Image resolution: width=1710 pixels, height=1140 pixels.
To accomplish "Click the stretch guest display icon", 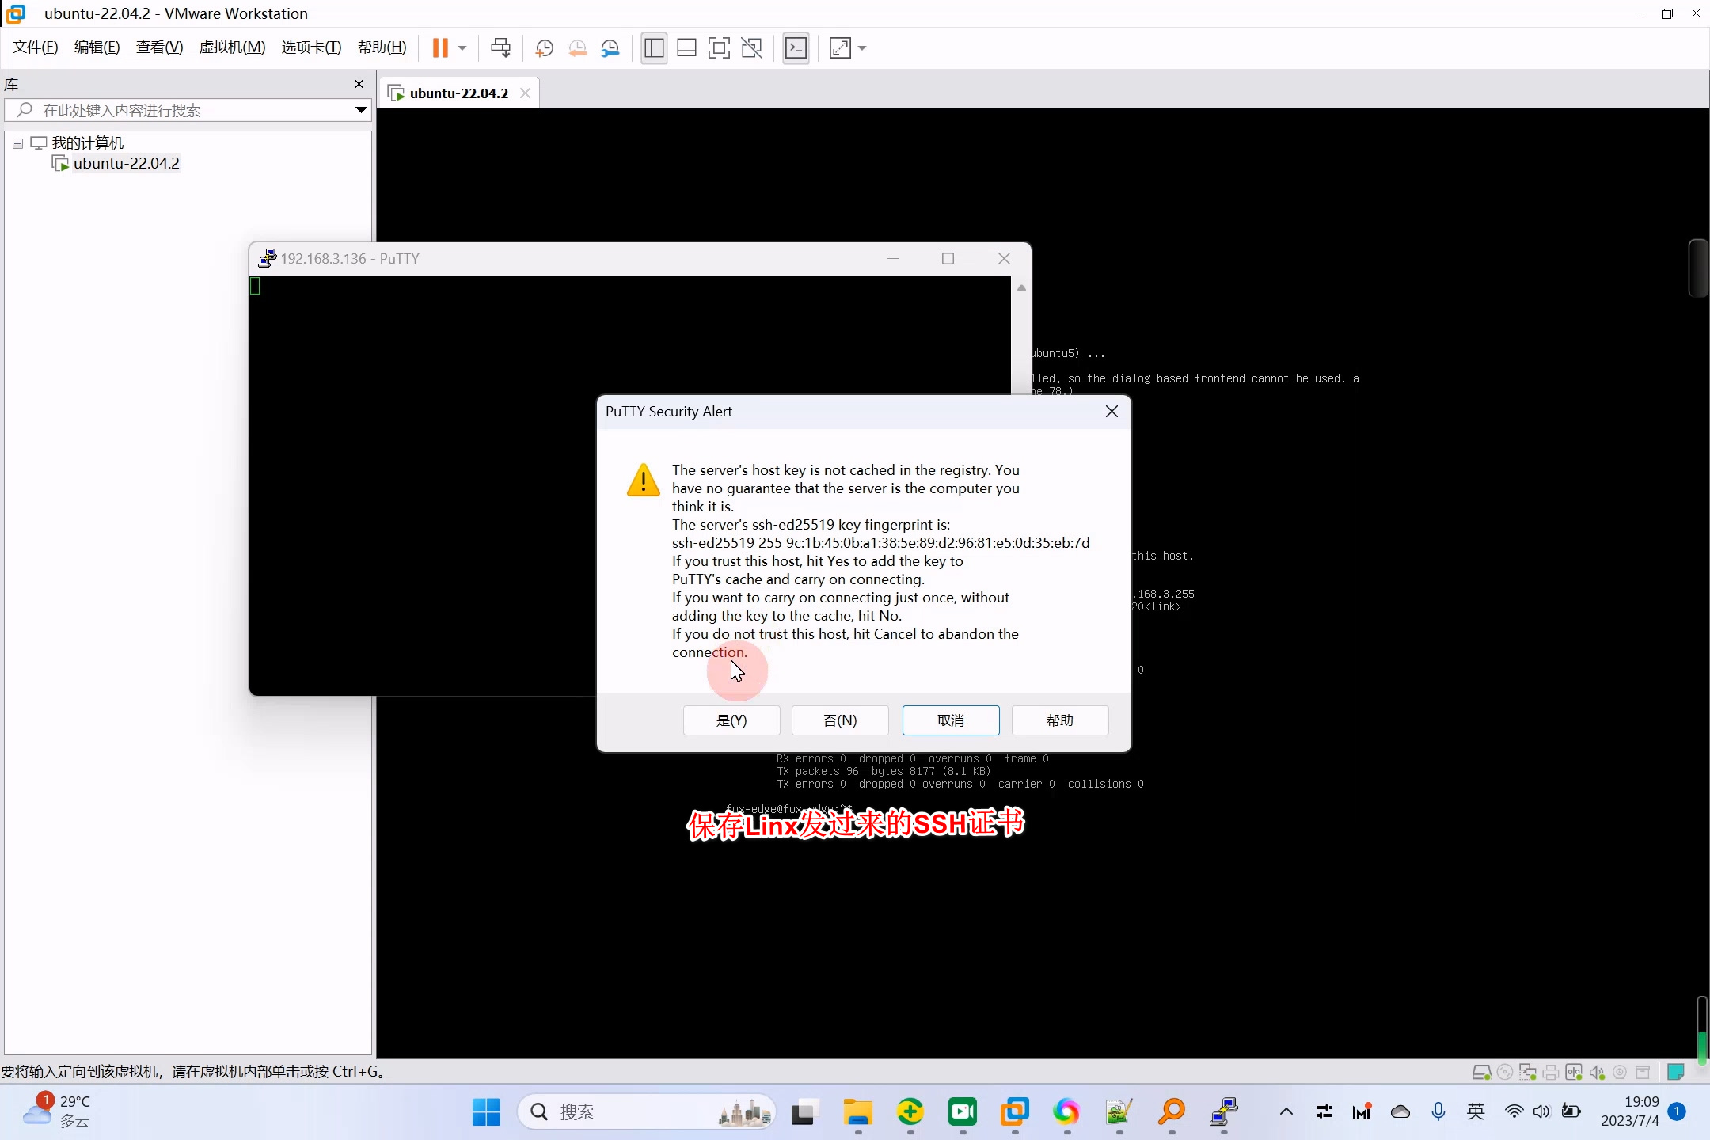I will [840, 48].
